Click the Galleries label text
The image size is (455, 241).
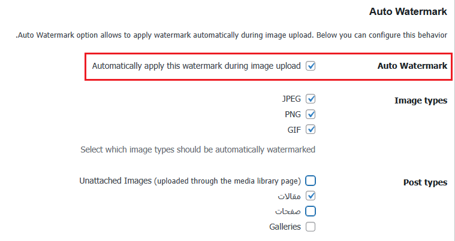coord(285,227)
